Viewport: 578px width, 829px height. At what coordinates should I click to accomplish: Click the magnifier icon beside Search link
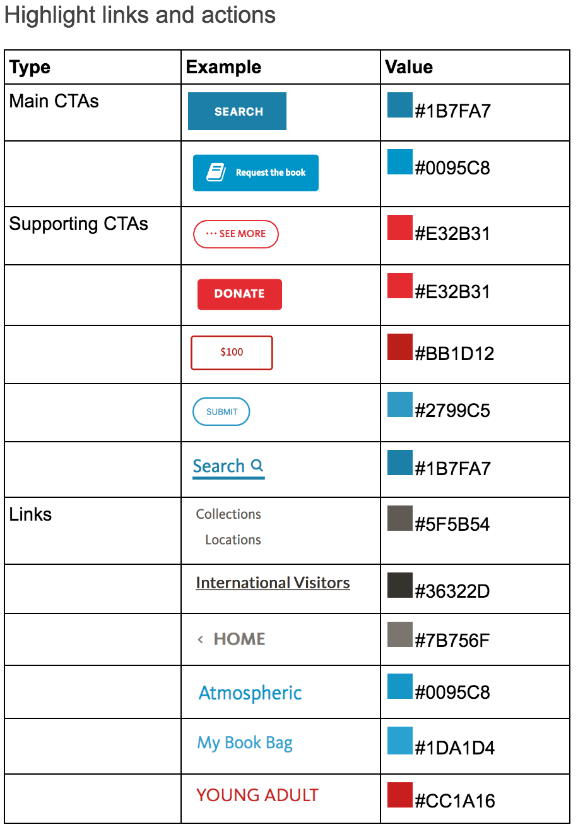tap(257, 466)
